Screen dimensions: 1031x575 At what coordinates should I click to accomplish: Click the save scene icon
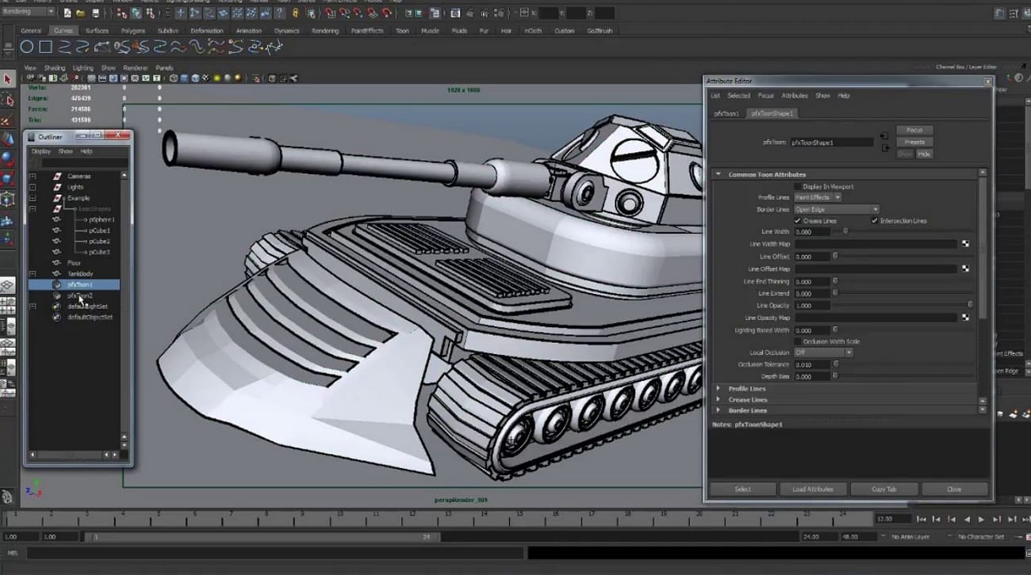click(x=96, y=13)
